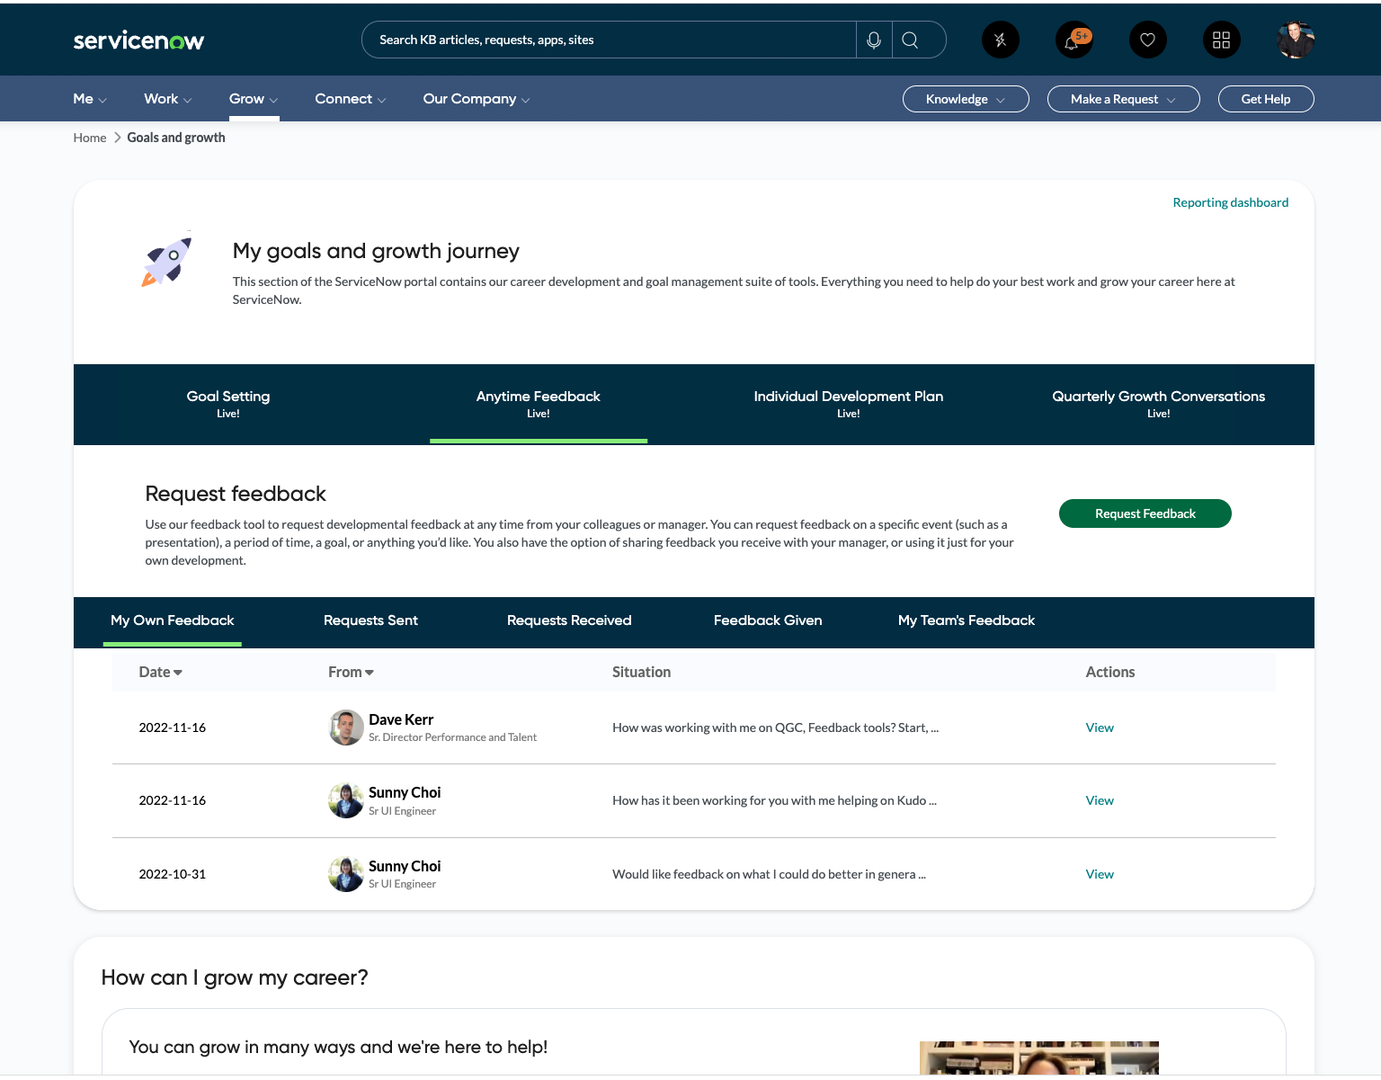
Task: Open the notifications bell icon
Action: [1074, 40]
